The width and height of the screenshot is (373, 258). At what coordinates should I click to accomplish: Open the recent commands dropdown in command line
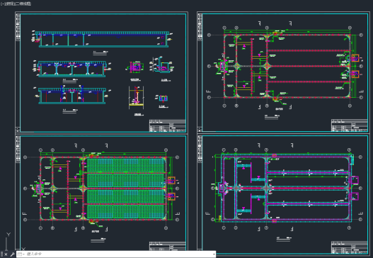(x=21, y=254)
